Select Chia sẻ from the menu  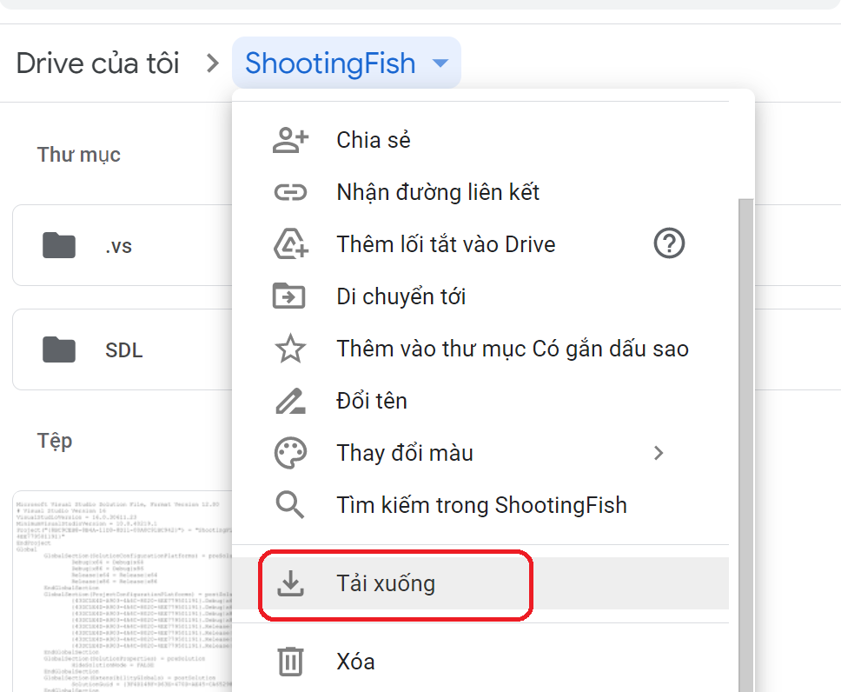click(x=480, y=140)
